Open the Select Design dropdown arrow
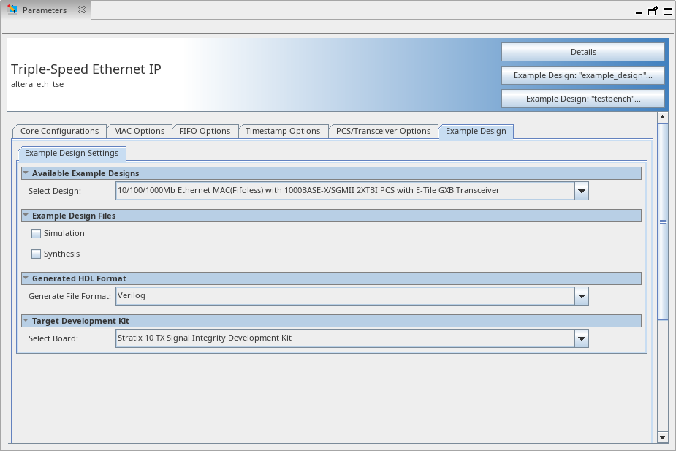This screenshot has width=676, height=451. [x=582, y=191]
